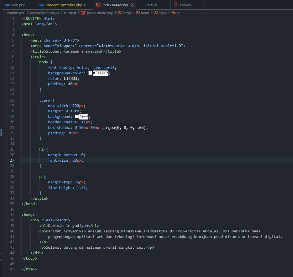Click the 'margin: 0 auto;' declaration
293x277 pixels.
(x=65, y=111)
